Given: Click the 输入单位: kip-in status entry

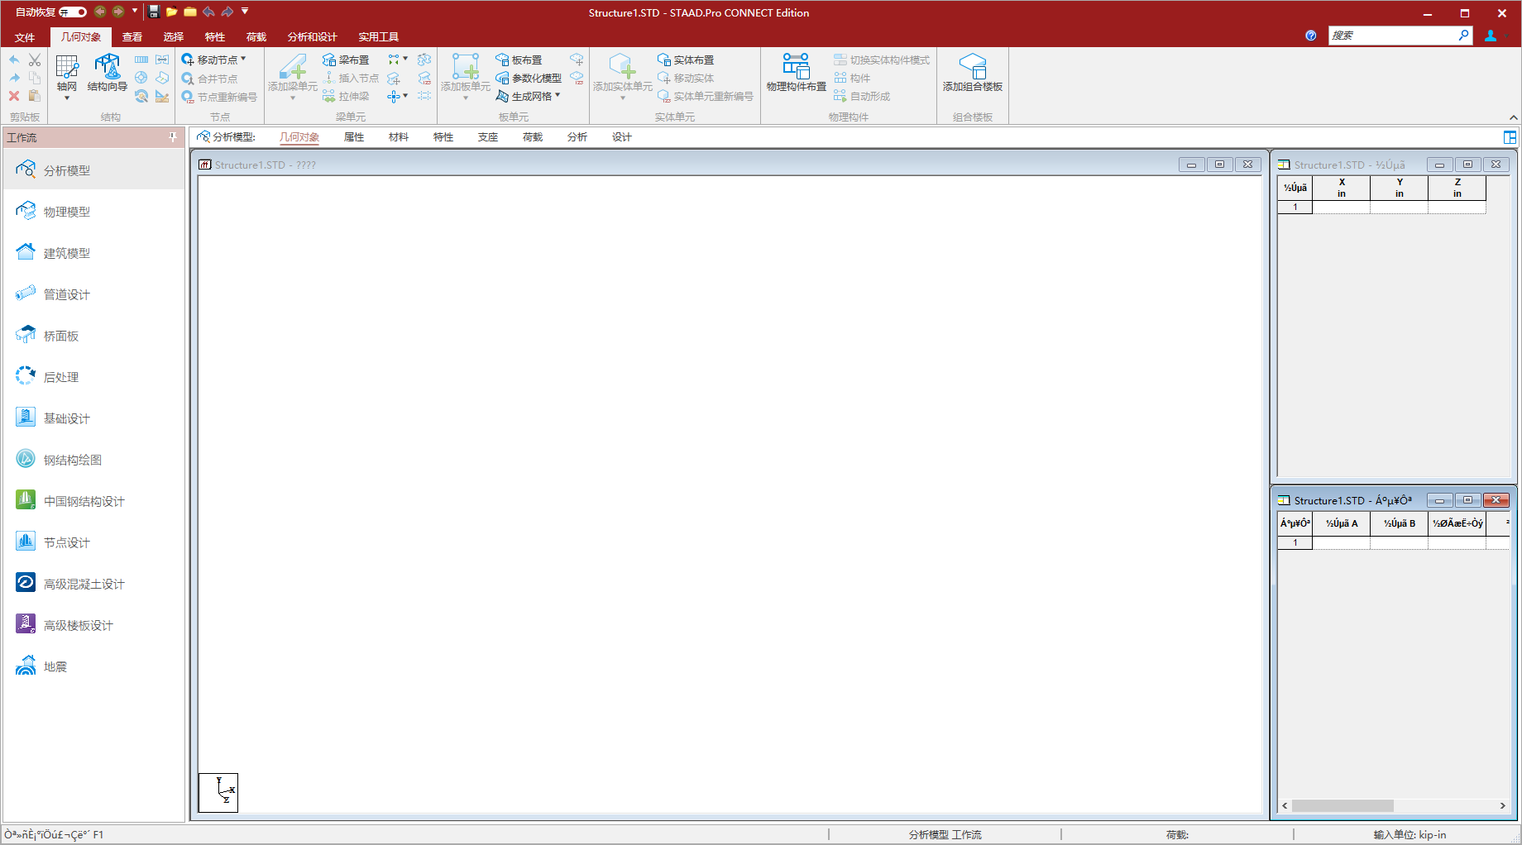Looking at the screenshot, I should coord(1410,834).
